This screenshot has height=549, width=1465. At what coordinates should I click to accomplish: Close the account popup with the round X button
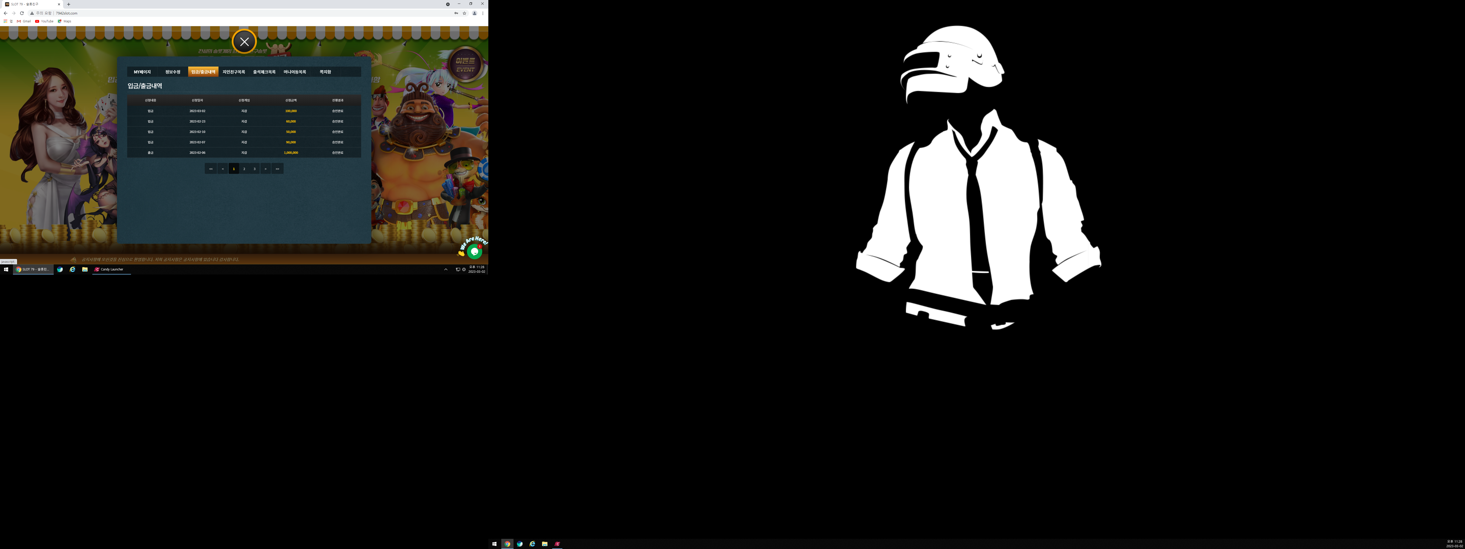[x=244, y=41]
